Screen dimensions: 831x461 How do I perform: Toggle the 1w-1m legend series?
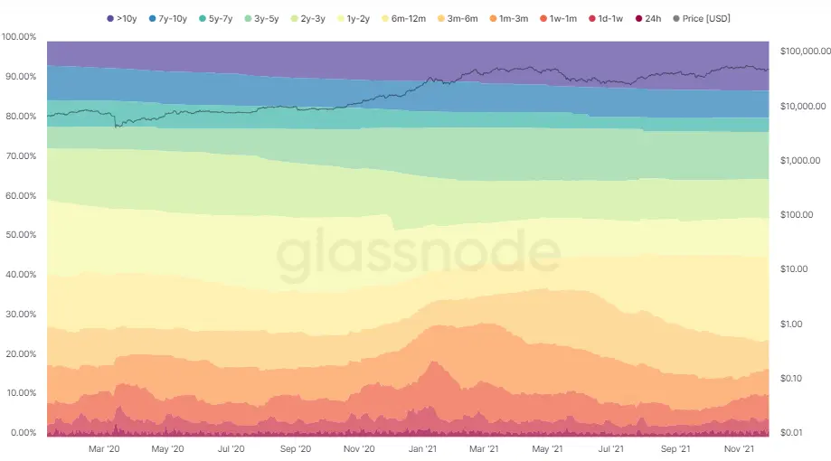[x=559, y=19]
